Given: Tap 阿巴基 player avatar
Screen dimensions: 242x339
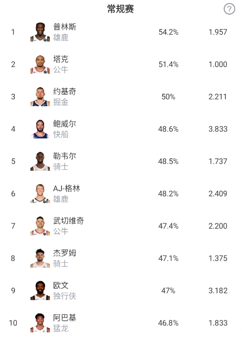Looking at the screenshot, I should coord(40,323).
